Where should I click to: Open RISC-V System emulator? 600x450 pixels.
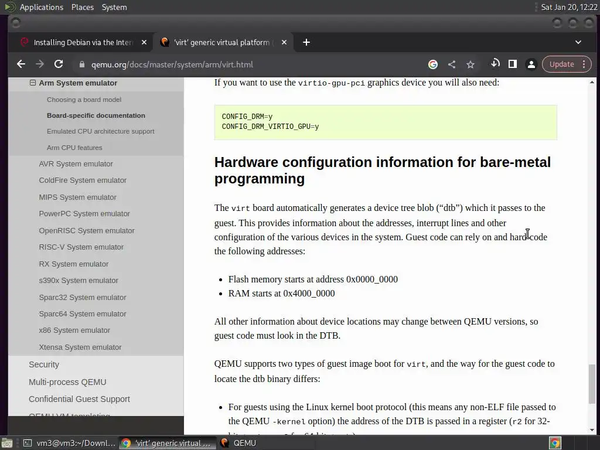click(x=81, y=247)
